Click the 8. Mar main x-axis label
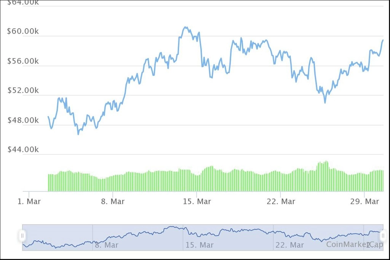This screenshot has height=260, width=390. tap(113, 201)
